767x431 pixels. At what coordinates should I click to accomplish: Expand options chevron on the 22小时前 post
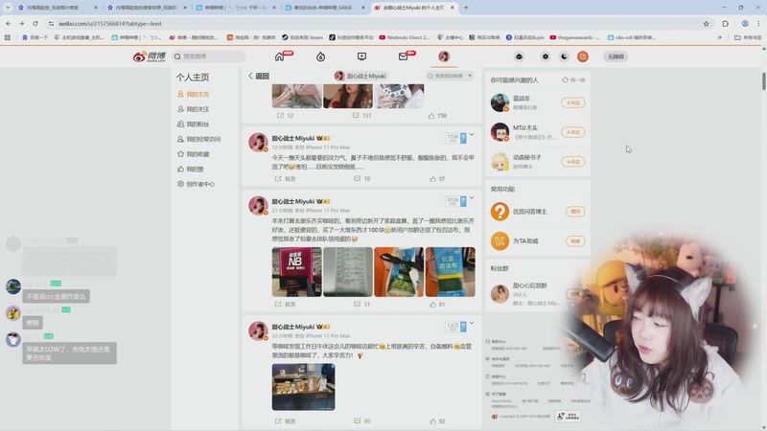[x=472, y=324]
